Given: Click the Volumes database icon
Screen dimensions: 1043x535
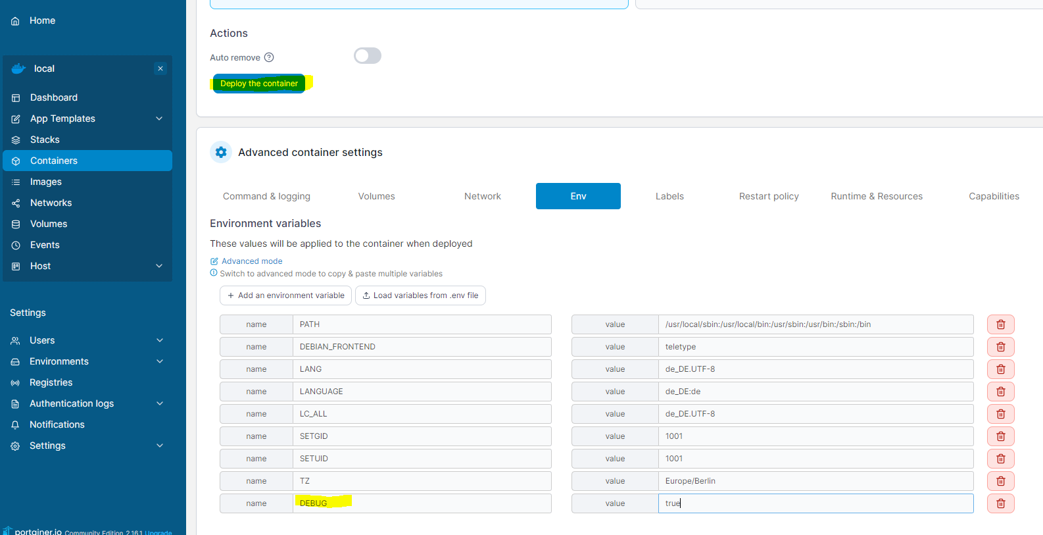Looking at the screenshot, I should (x=16, y=224).
